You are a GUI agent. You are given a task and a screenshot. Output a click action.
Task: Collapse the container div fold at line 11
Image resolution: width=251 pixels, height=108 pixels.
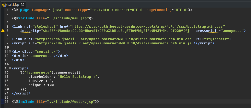click(x=10, y=51)
